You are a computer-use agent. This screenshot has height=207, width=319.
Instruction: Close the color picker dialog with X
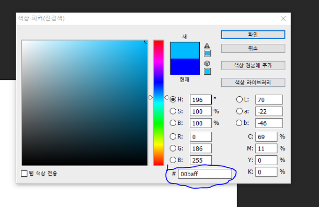click(283, 19)
